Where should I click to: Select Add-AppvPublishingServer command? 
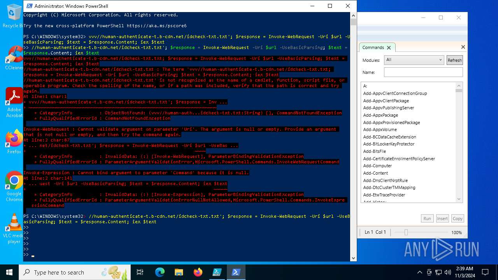tap(389, 108)
